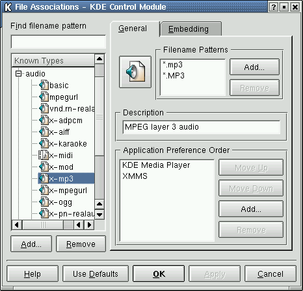Select the x-mpegurl type label
The width and height of the screenshot is (303, 291).
coord(68,191)
